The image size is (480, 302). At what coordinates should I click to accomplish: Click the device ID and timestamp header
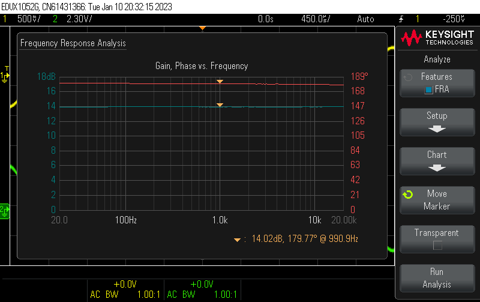pyautogui.click(x=86, y=7)
